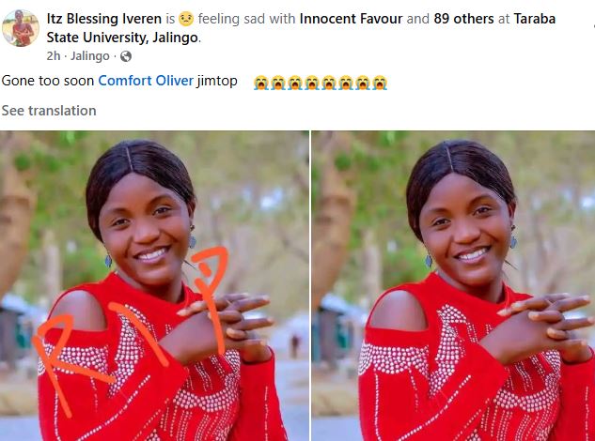Open Itz Blessing Iveren's profile name link

(104, 18)
